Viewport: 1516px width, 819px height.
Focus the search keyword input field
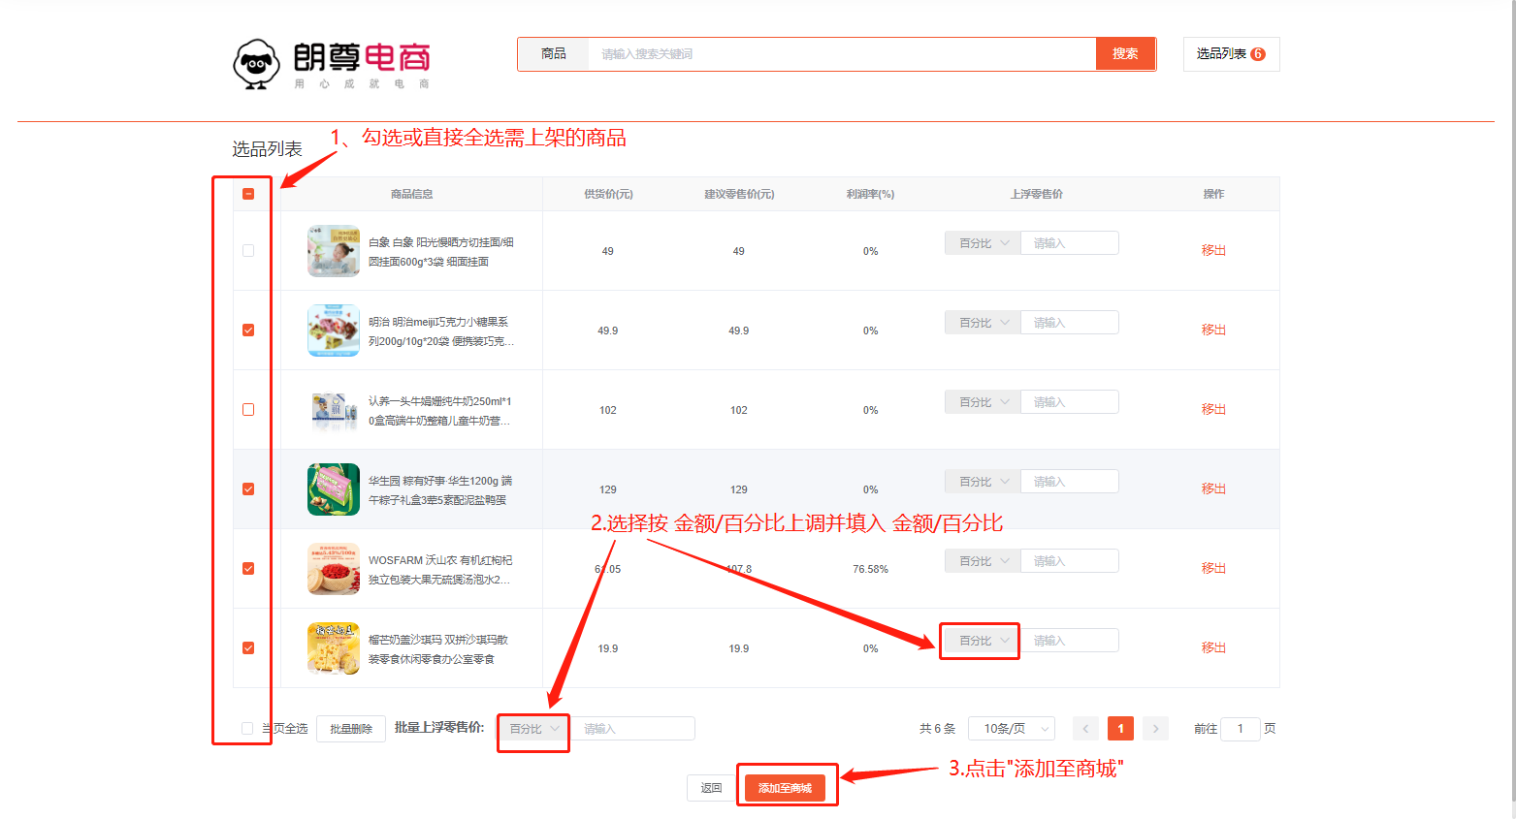point(840,54)
